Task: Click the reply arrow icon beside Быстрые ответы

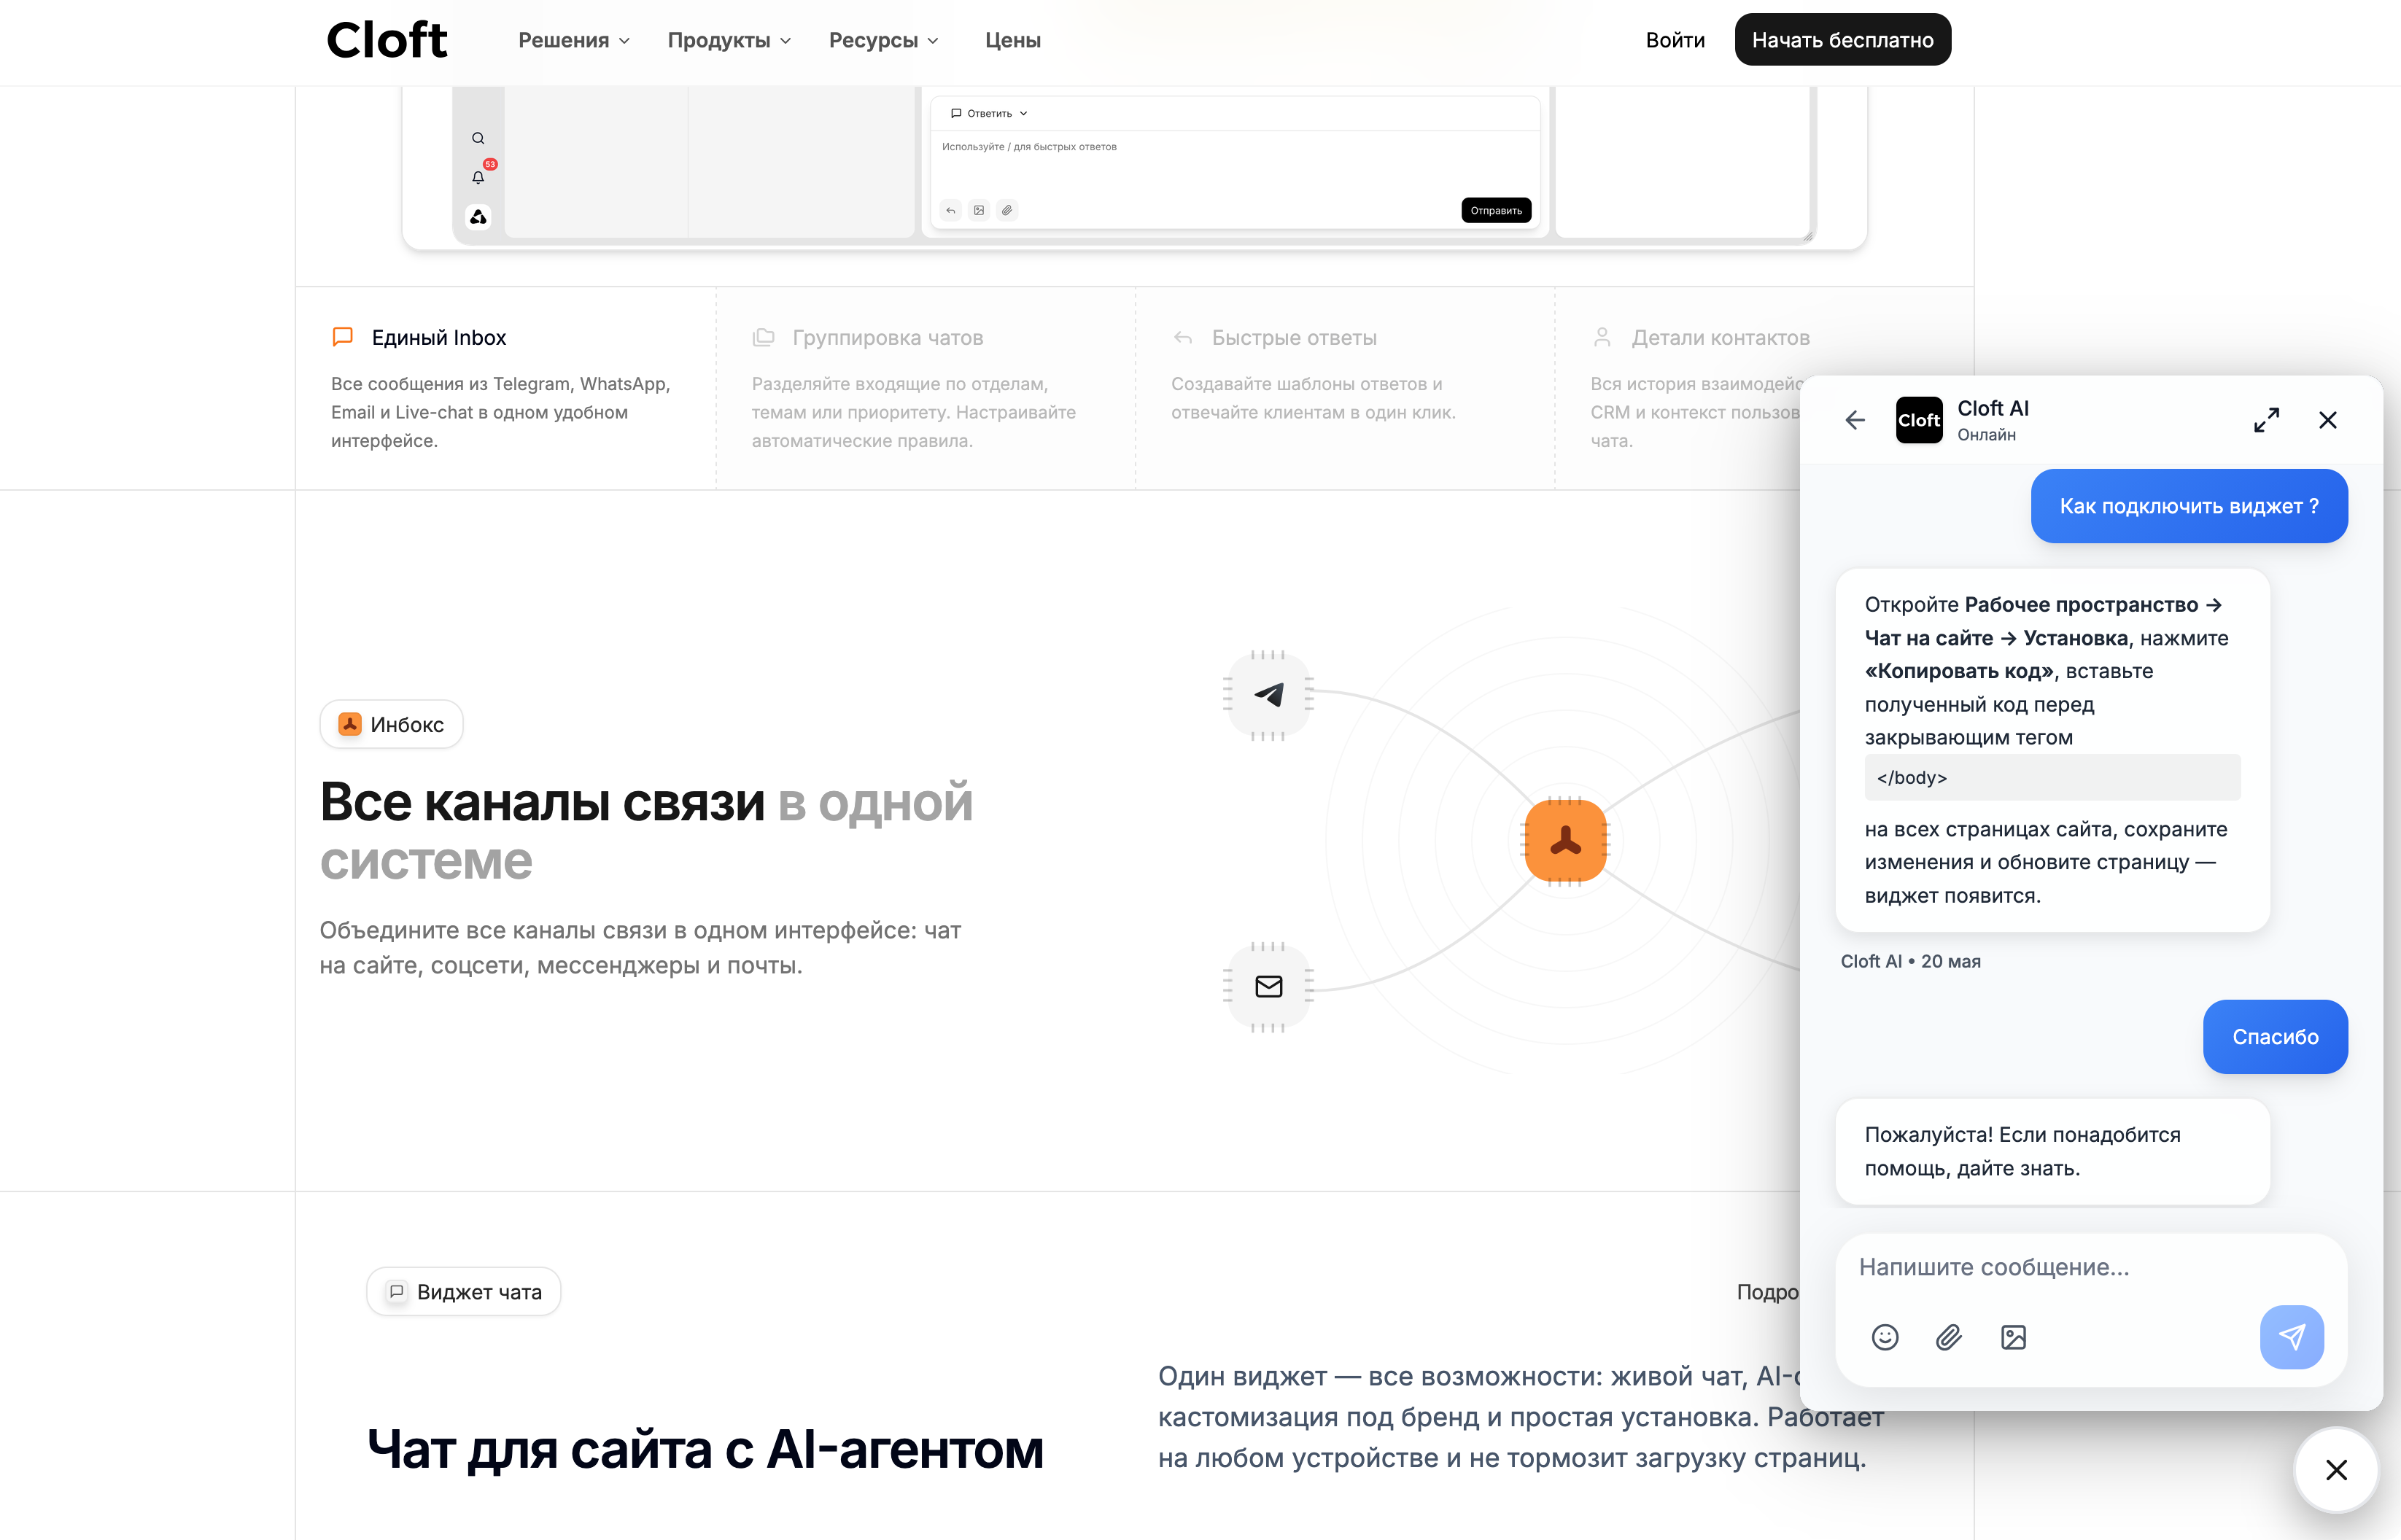Action: (1183, 337)
